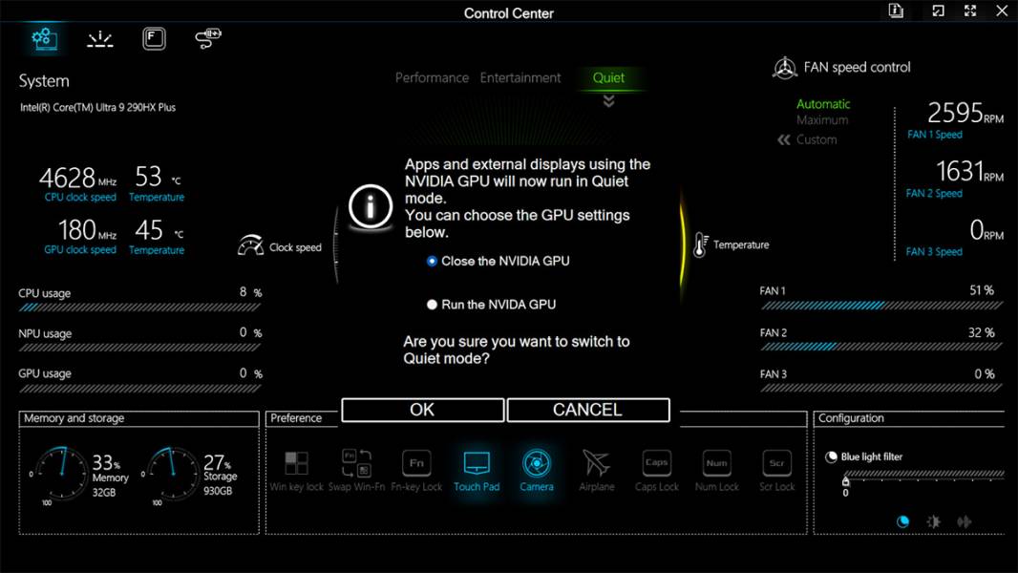Click the FAN 3 percentage bar
The height and width of the screenshot is (573, 1018).
(881, 388)
